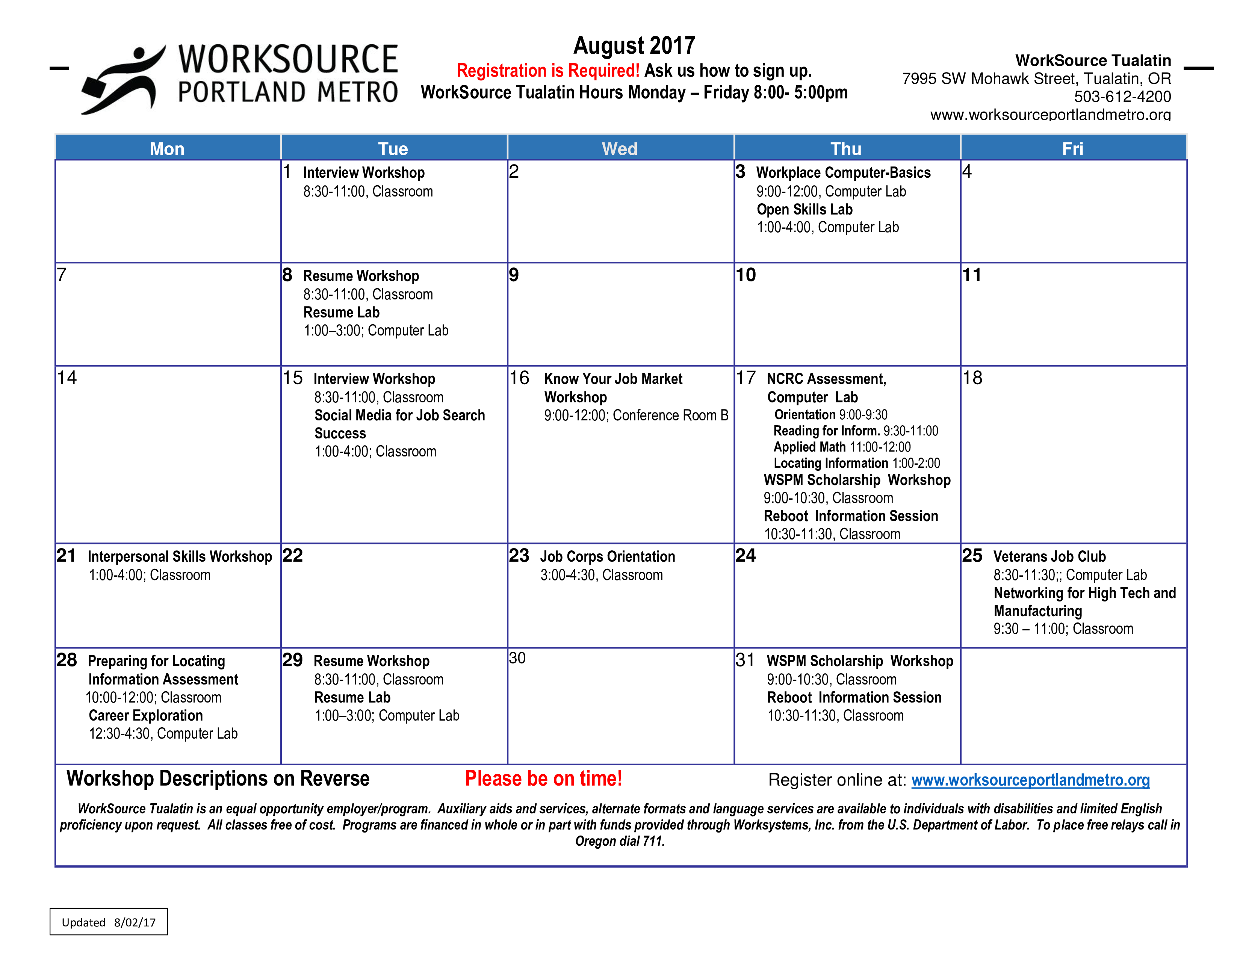
Task: Select Know Your Job Market Workshop
Action: (613, 388)
